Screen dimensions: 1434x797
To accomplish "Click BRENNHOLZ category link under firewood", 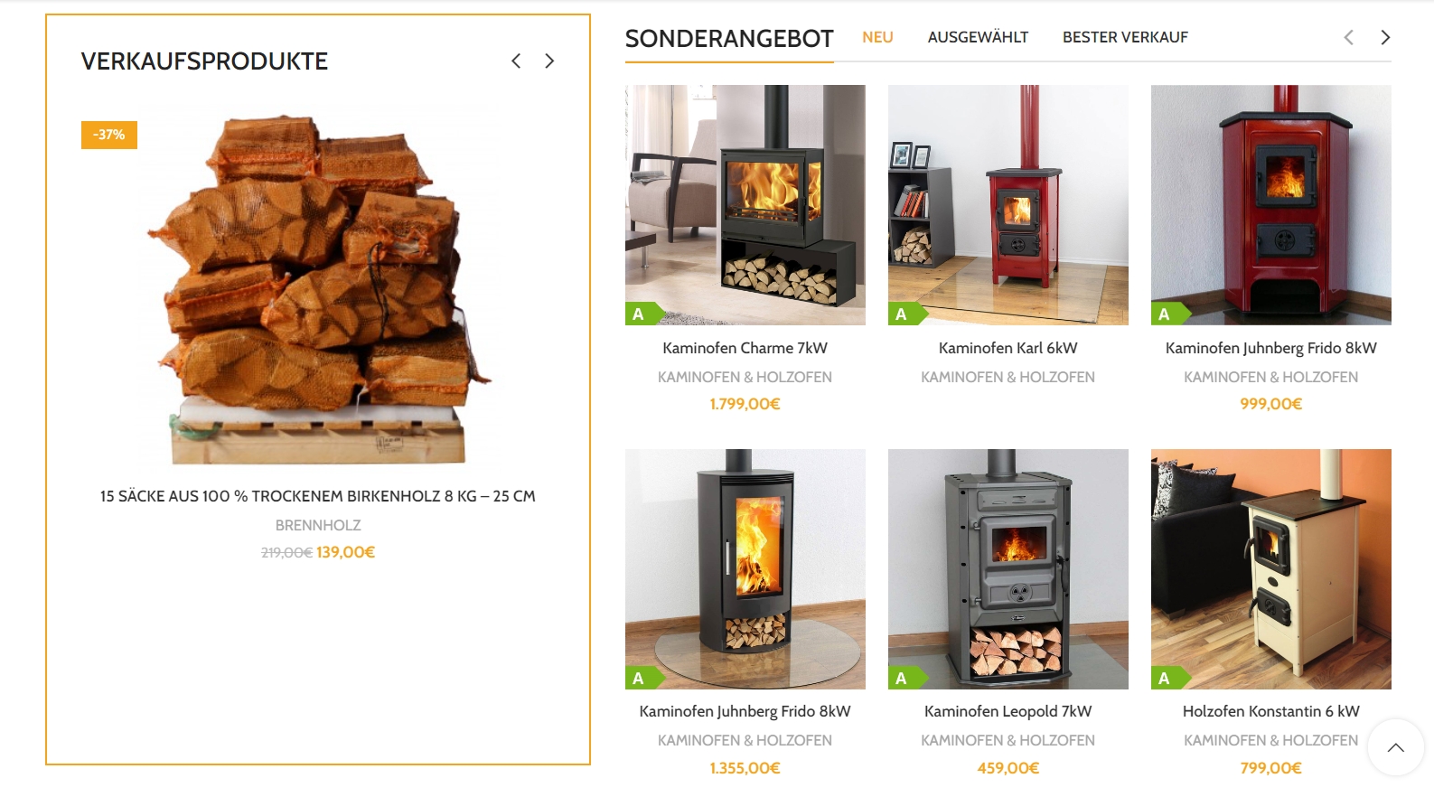I will pos(318,525).
